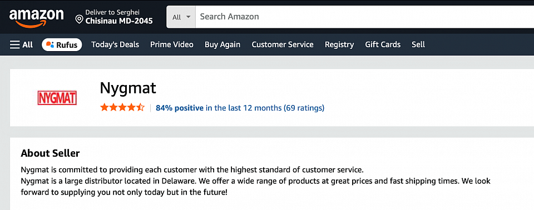534x210 pixels.
Task: Open Today's Deals menu item
Action: (115, 44)
